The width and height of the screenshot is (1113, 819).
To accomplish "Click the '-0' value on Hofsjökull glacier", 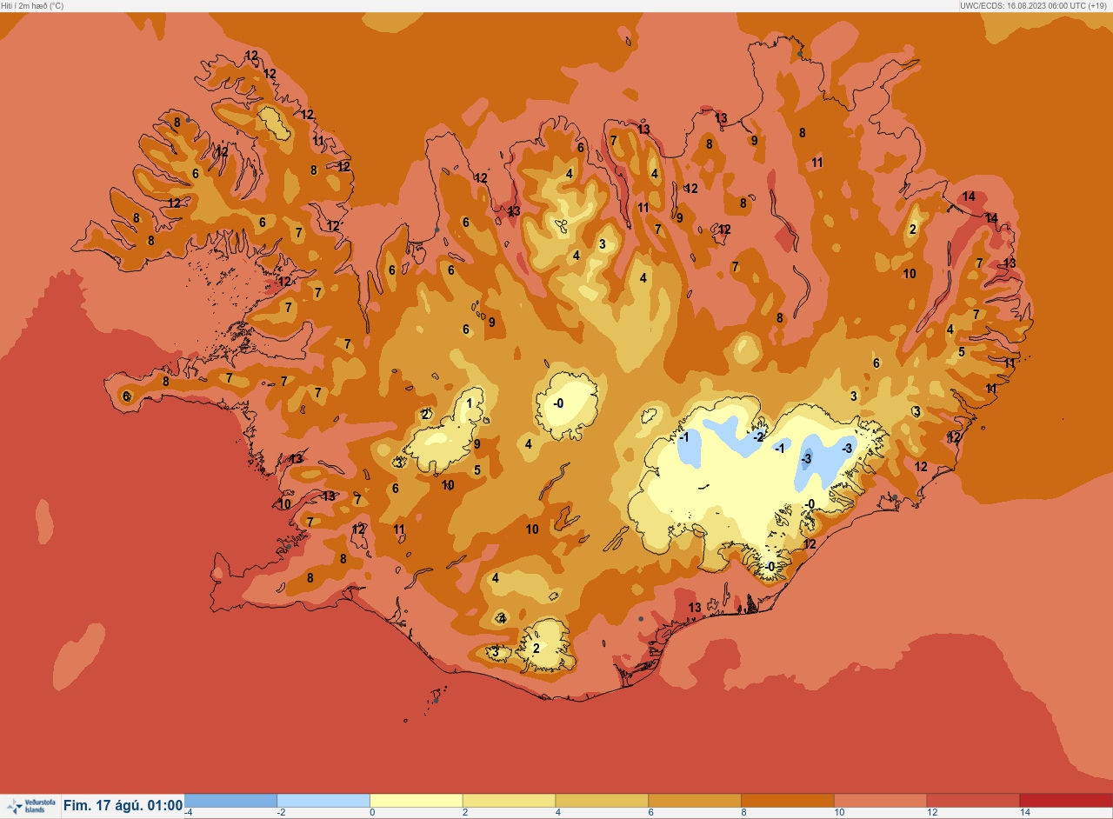I will pos(558,403).
